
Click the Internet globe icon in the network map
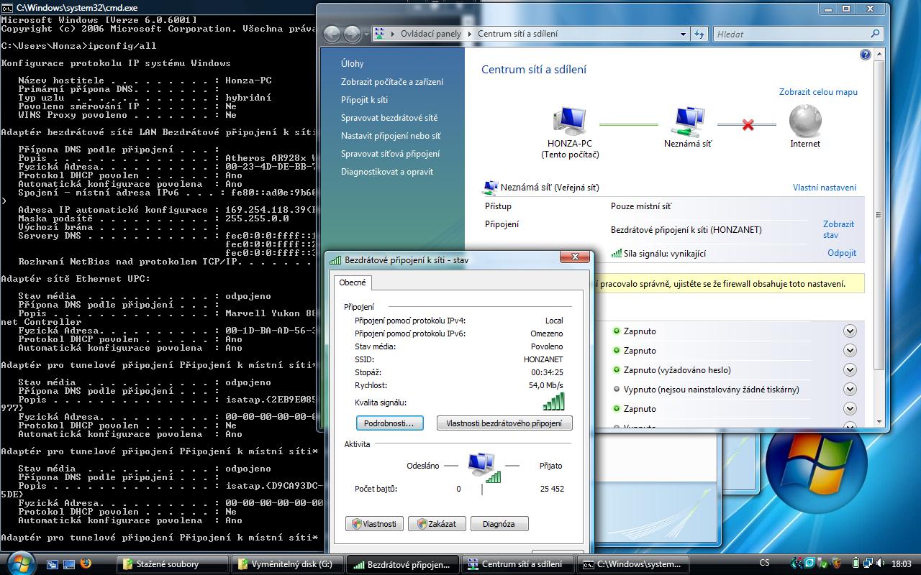click(804, 121)
